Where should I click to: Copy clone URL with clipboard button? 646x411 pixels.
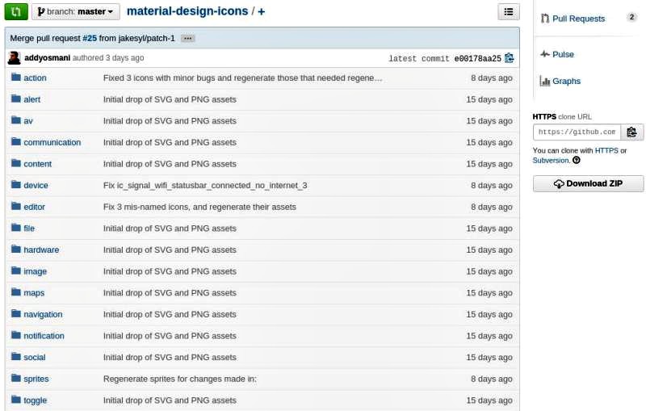coord(632,132)
